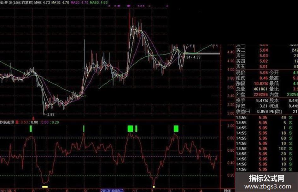The height and width of the screenshot is (192, 298).
Task: Click the 4.40 price axis label
Action: pos(231,52)
